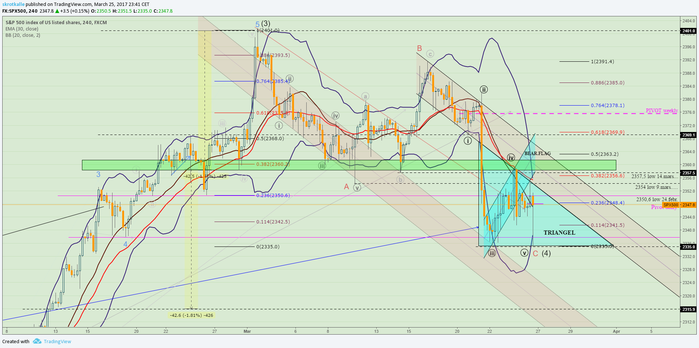Select the L:2335.0 low value in header
Image resolution: width=699 pixels, height=348 pixels.
143,11
